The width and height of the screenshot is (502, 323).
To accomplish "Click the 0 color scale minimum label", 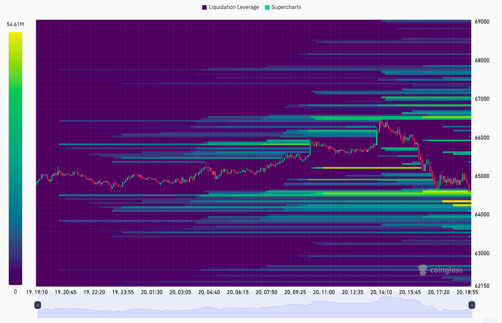I will pos(15,292).
